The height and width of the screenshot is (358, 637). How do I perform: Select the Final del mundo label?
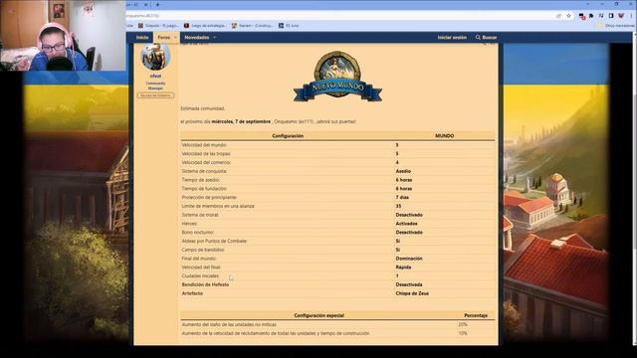(x=199, y=259)
